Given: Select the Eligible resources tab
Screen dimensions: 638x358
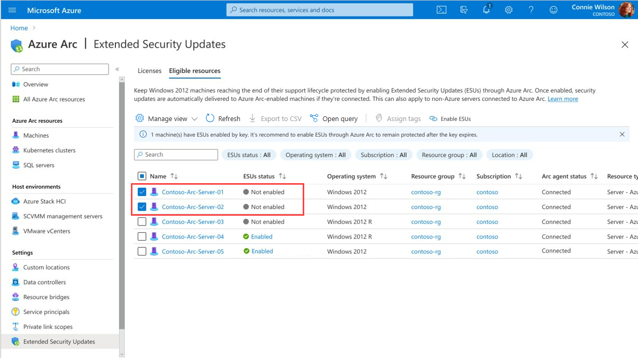Looking at the screenshot, I should tap(195, 71).
